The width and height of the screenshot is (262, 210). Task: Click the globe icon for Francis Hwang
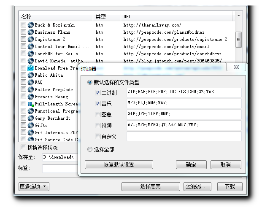(31, 97)
